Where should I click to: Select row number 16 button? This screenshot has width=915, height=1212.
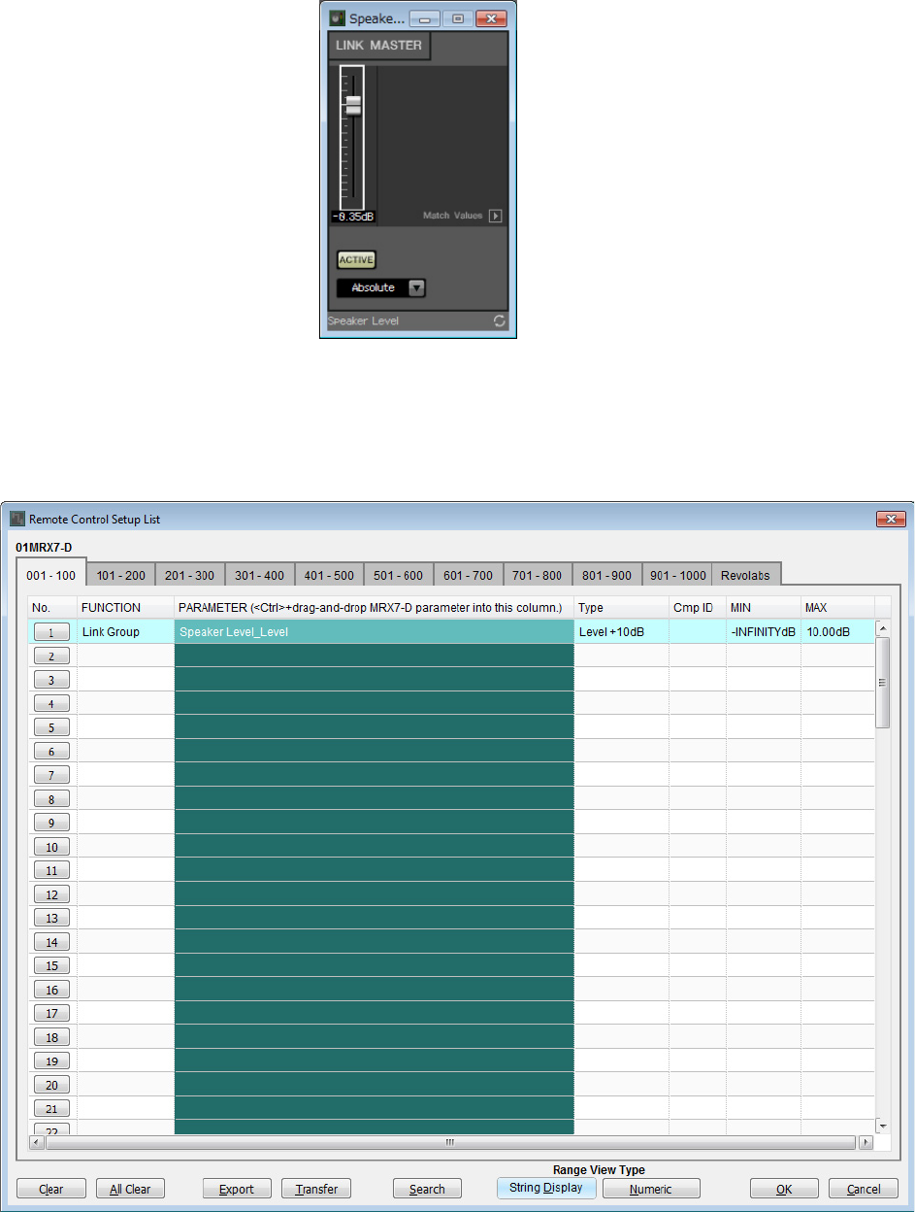[x=51, y=990]
